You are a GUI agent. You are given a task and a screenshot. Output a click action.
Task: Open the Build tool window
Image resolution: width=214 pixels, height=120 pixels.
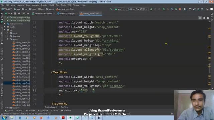pyautogui.click(x=55, y=111)
